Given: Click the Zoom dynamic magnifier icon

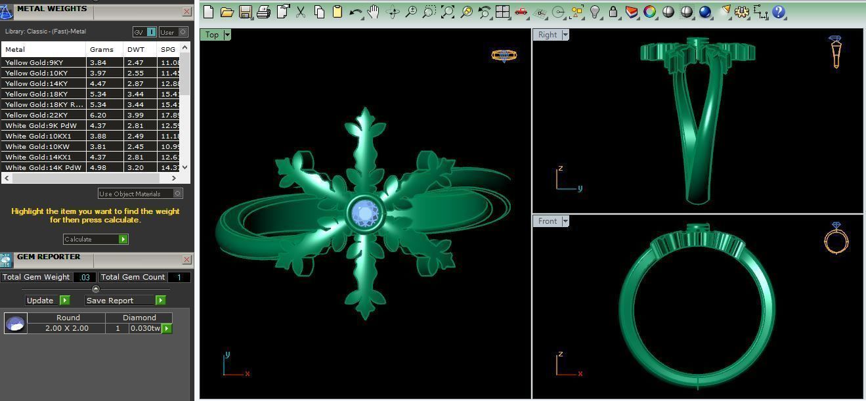Looking at the screenshot, I should pos(411,12).
